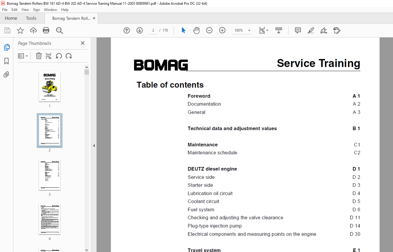Open the Sign menu
The height and width of the screenshot is (252, 393).
[37, 10]
